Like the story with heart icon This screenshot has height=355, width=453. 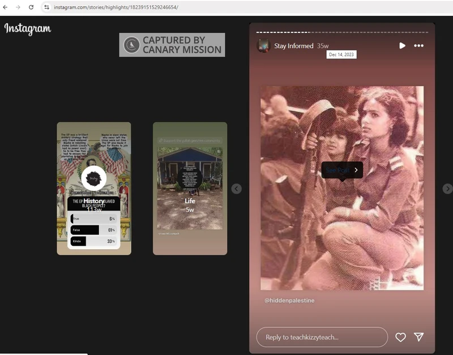(x=400, y=337)
